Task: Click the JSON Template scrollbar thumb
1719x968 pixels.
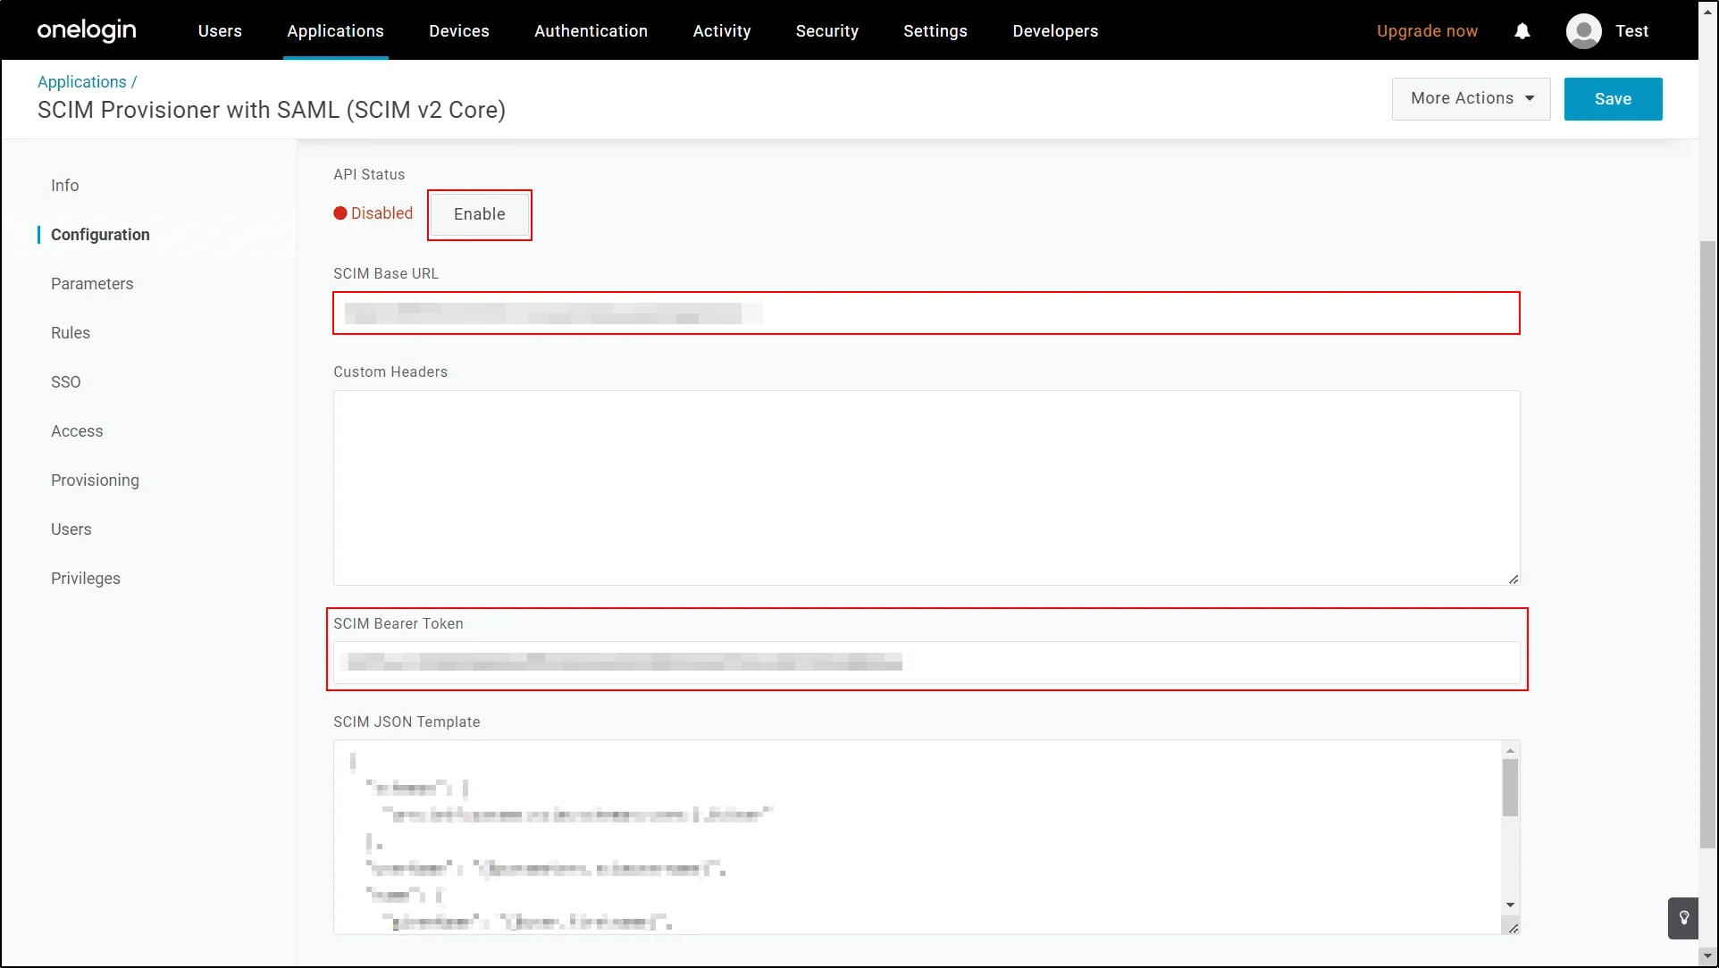Action: pyautogui.click(x=1510, y=788)
